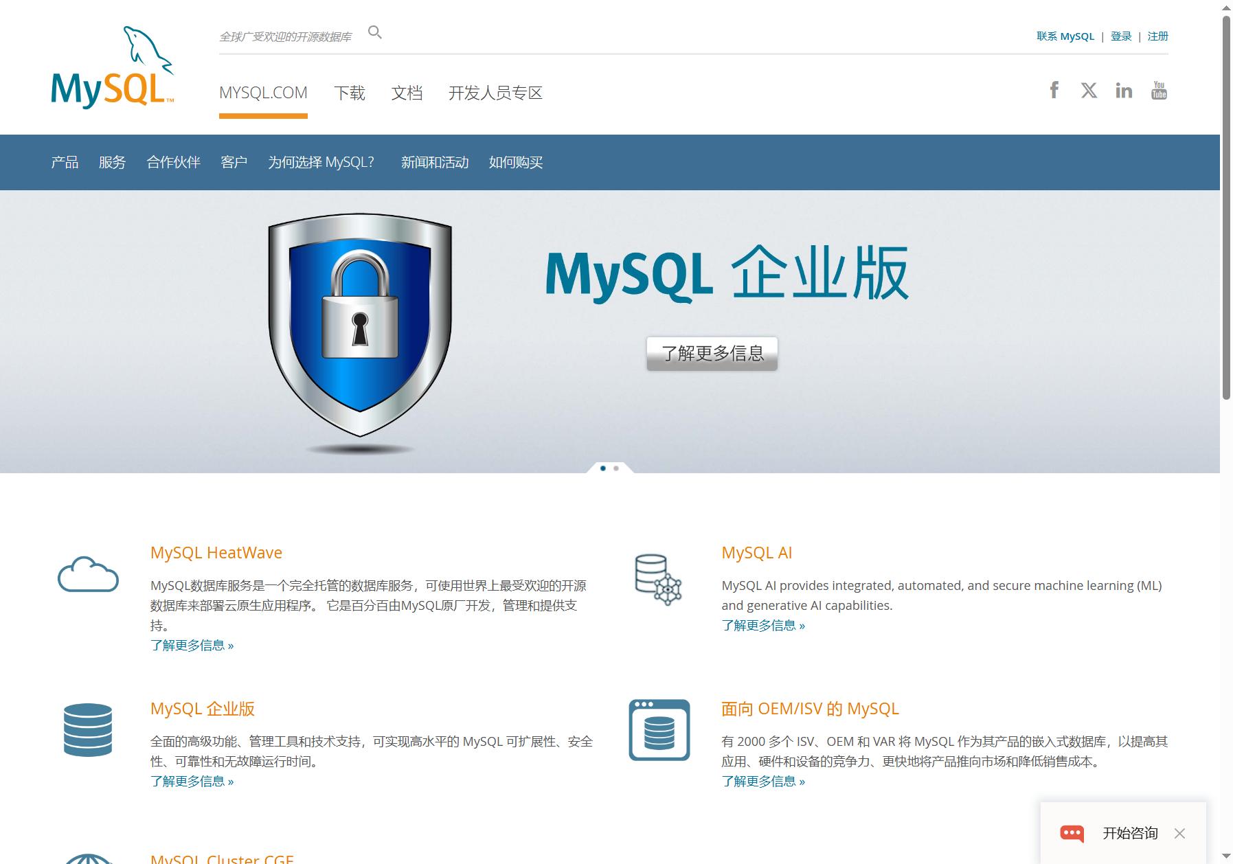
Task: Open the LinkedIn social icon
Action: click(1124, 91)
